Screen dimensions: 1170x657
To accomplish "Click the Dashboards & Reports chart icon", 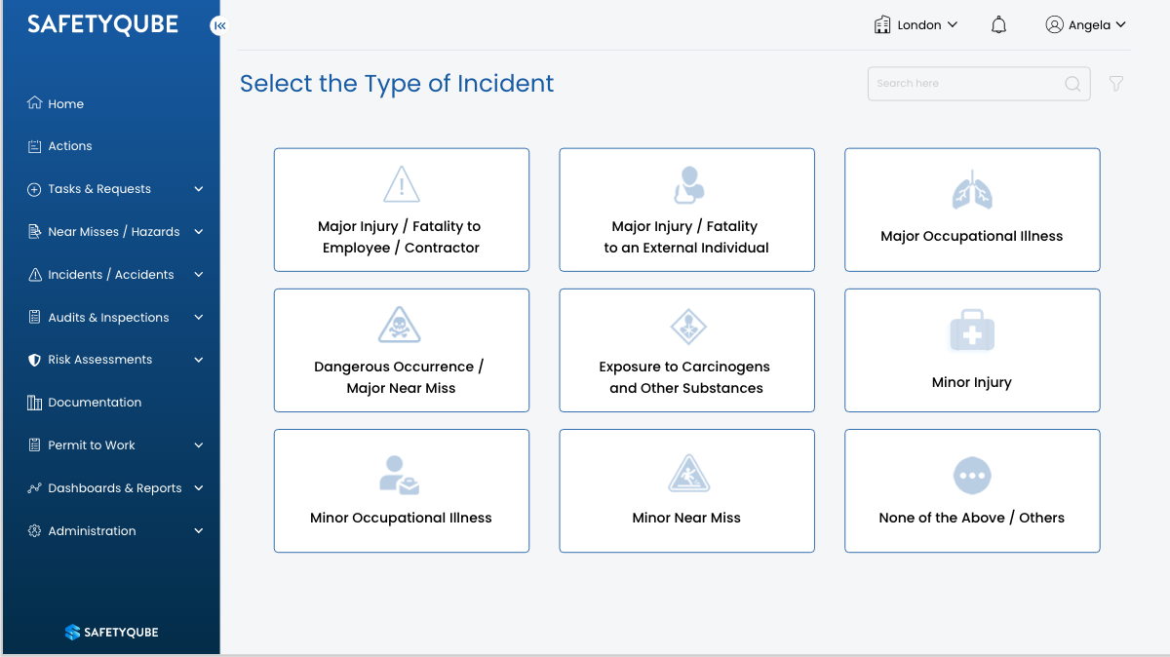I will [x=35, y=488].
